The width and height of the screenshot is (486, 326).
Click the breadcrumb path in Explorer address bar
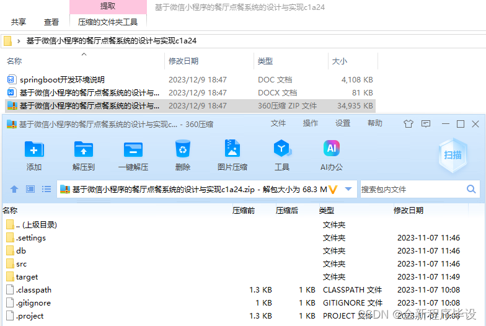pos(112,41)
